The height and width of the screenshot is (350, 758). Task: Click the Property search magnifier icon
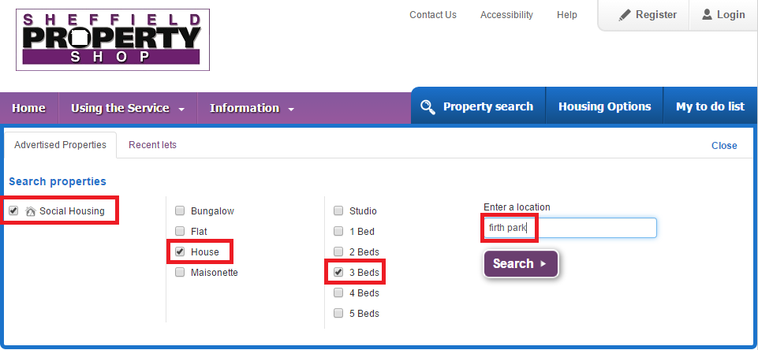point(428,107)
